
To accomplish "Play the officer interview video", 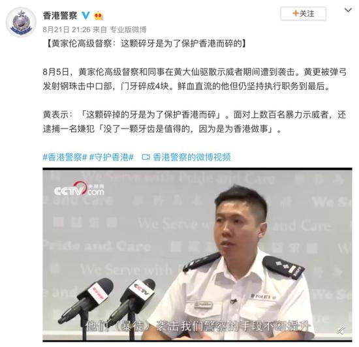I will (x=197, y=254).
